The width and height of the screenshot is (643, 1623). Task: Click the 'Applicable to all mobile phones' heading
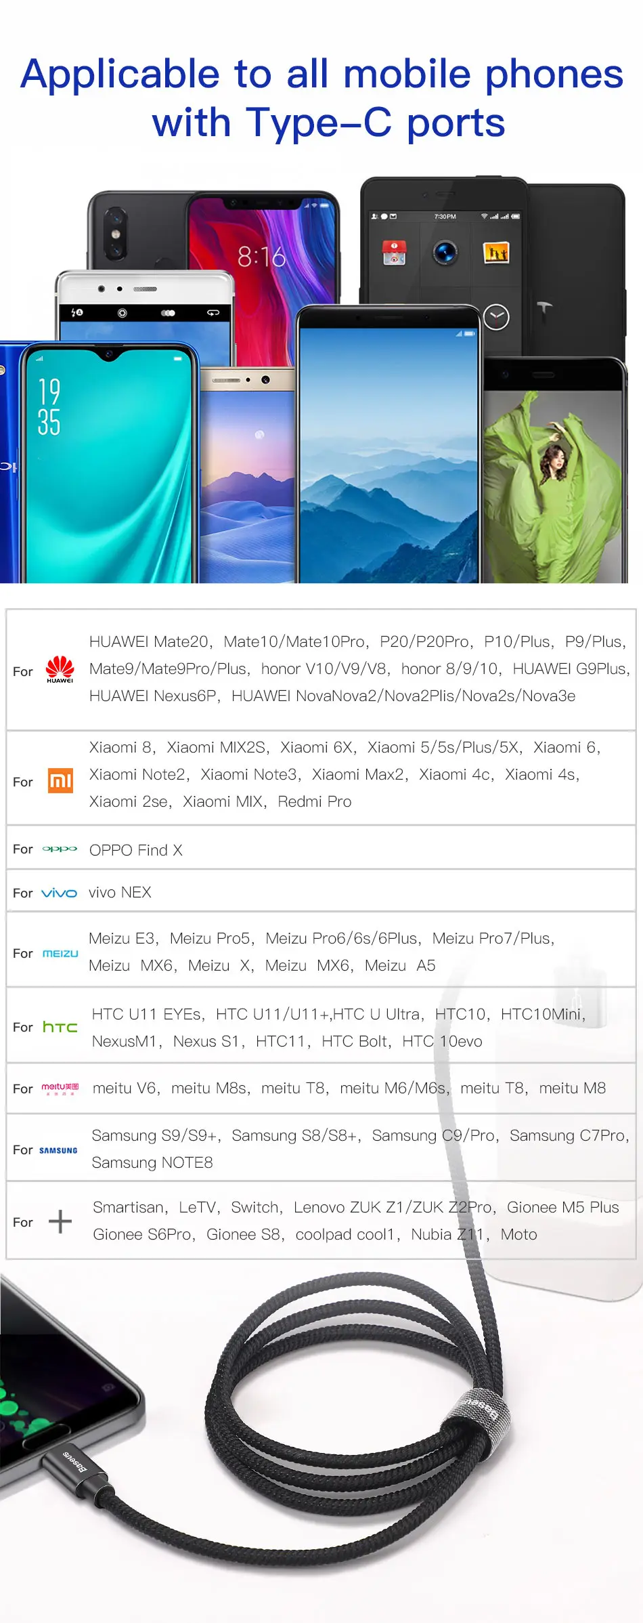(321, 74)
